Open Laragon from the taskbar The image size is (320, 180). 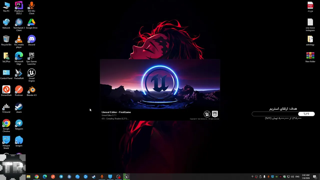click(77, 177)
